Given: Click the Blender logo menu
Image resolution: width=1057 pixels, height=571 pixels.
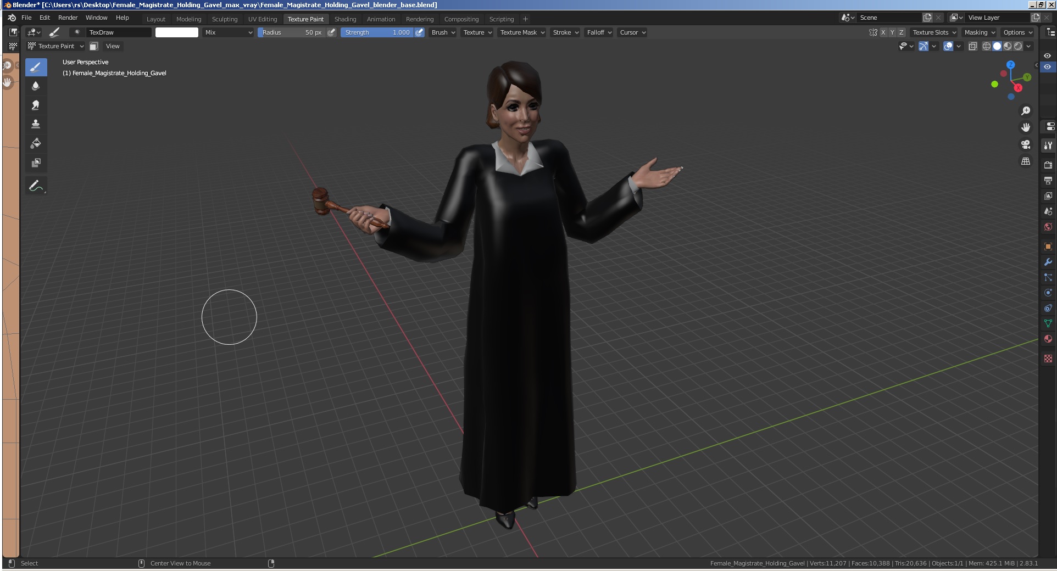Looking at the screenshot, I should (12, 18).
